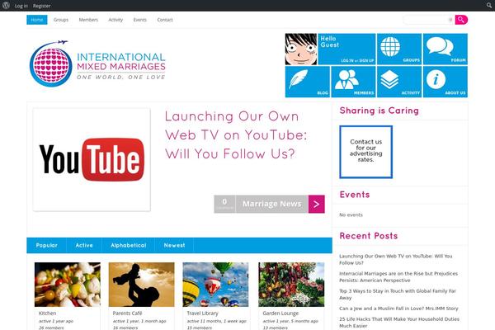Click the pink search button

pyautogui.click(x=461, y=20)
